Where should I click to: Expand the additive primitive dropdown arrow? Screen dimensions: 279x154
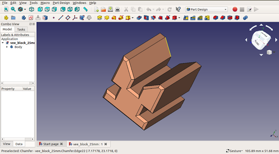(133, 18)
